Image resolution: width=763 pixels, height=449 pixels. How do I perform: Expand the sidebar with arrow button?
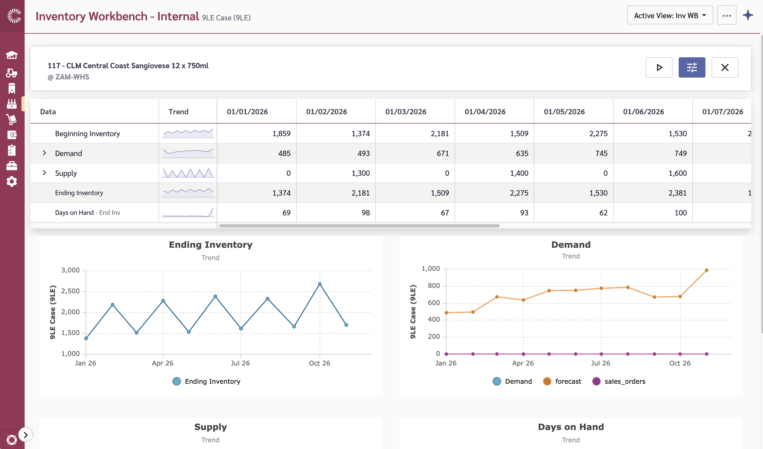tap(26, 435)
